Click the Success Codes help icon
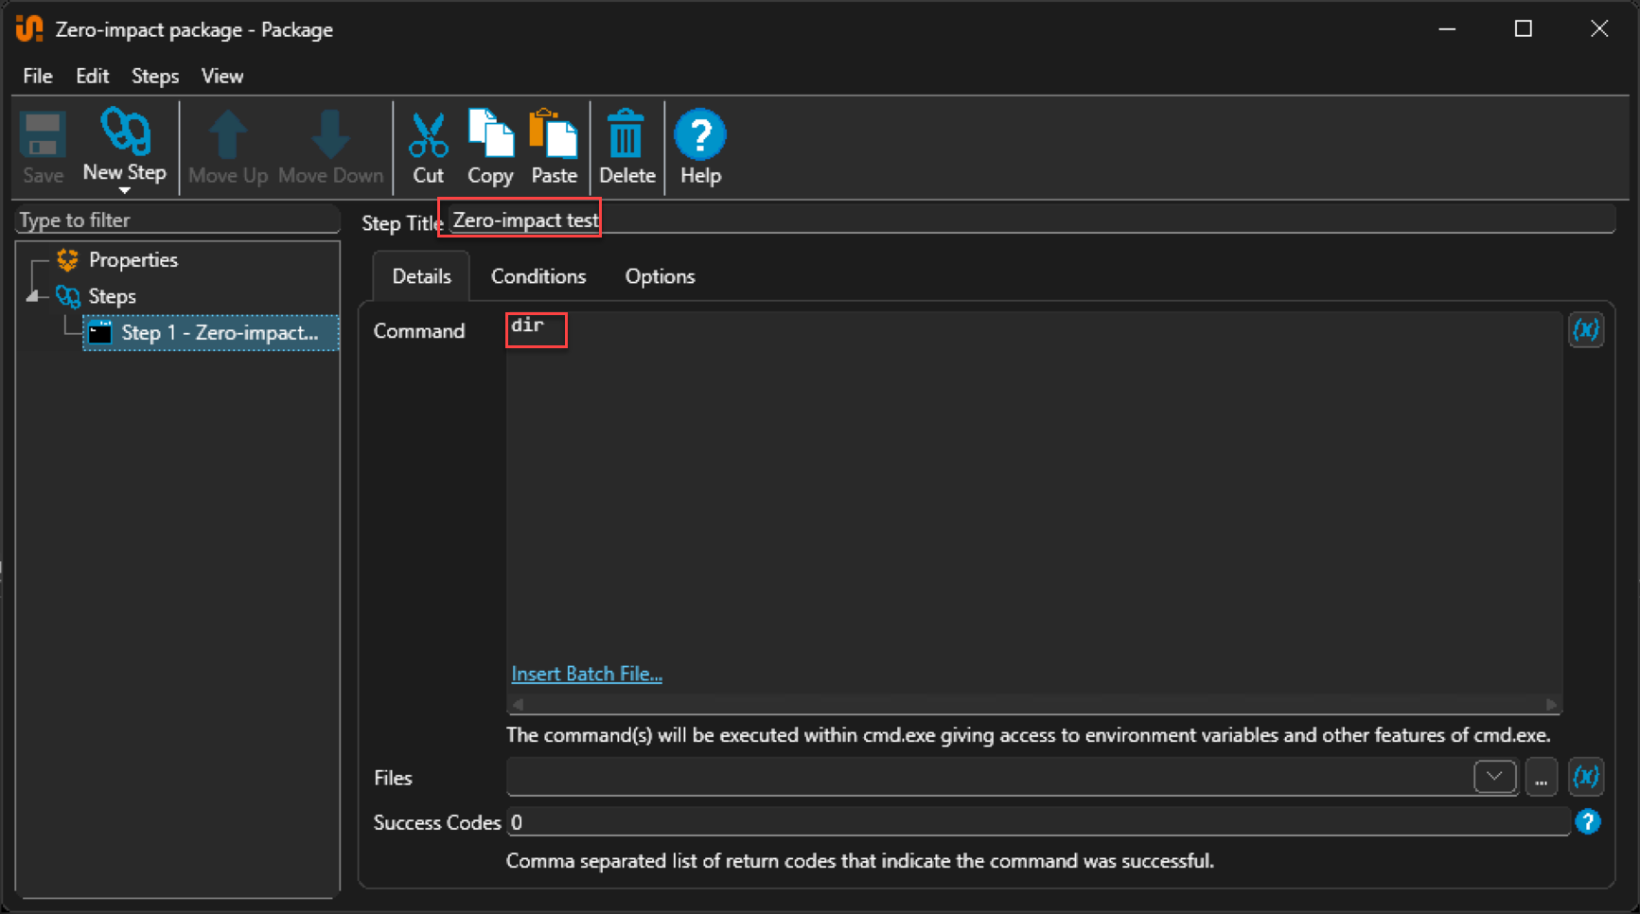 [1588, 822]
